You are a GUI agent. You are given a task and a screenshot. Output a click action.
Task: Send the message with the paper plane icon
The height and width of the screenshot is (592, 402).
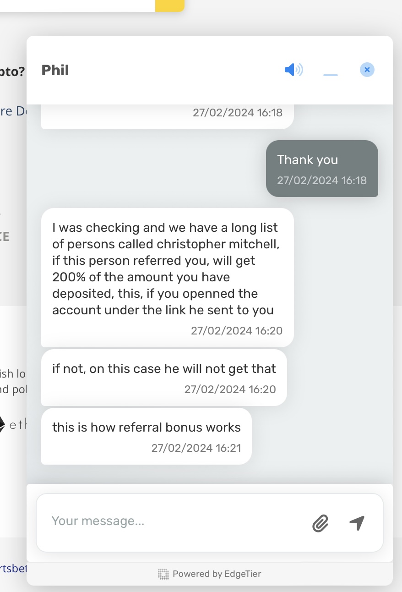tap(357, 522)
